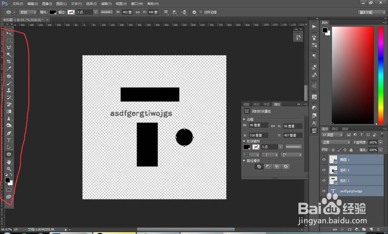Select the Ellipse shape tool in toolbox

(x=9, y=154)
